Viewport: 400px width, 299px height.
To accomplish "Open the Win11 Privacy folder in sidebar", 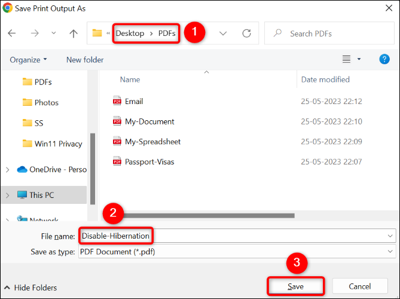I will point(52,144).
